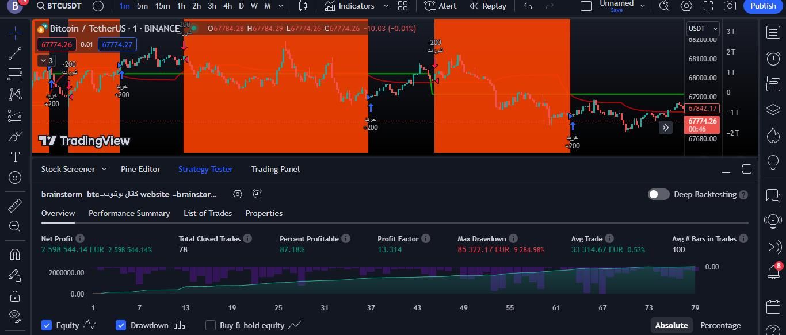The width and height of the screenshot is (786, 335).
Task: Open the USDT currency dropdown
Action: click(703, 28)
